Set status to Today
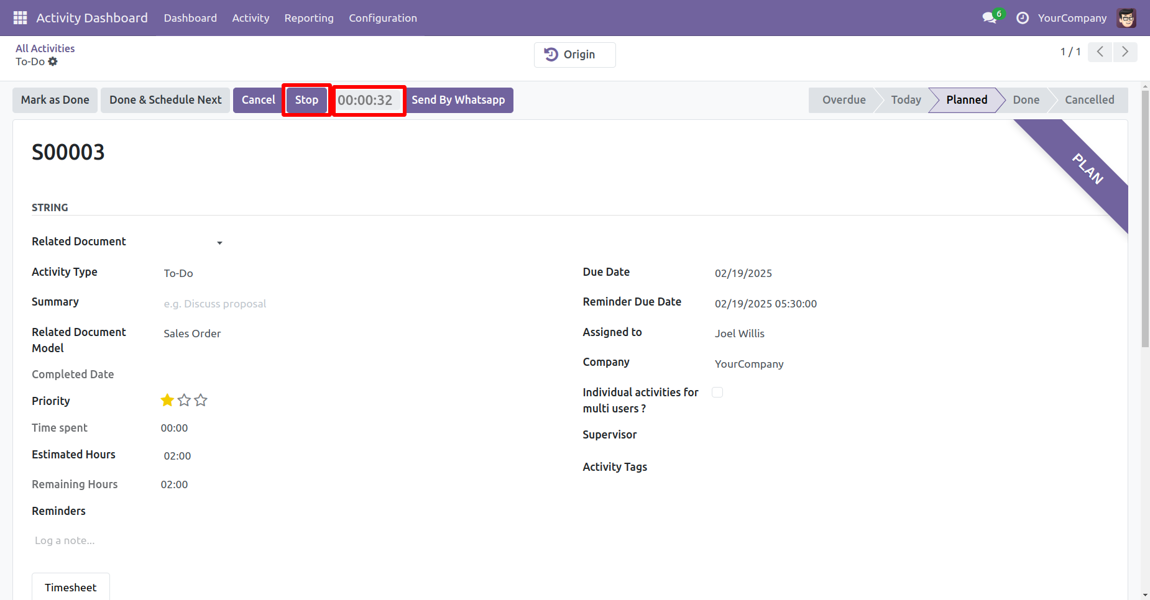Viewport: 1150px width, 600px height. point(906,100)
